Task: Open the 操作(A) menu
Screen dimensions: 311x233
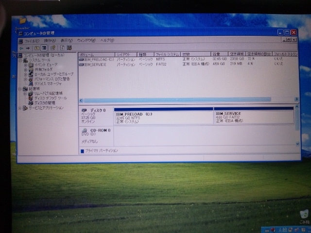Action: coord(50,41)
